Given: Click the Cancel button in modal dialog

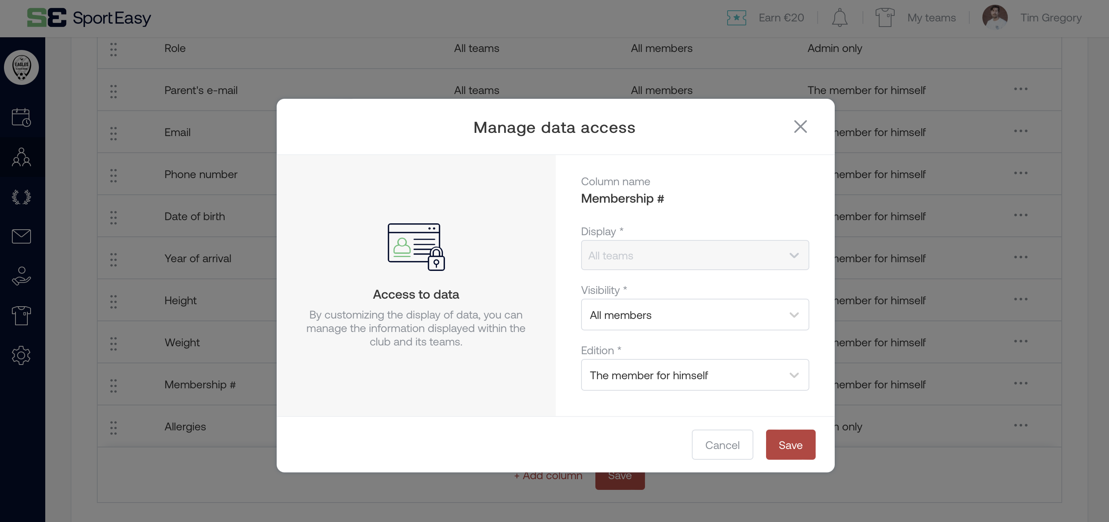Looking at the screenshot, I should [x=722, y=444].
